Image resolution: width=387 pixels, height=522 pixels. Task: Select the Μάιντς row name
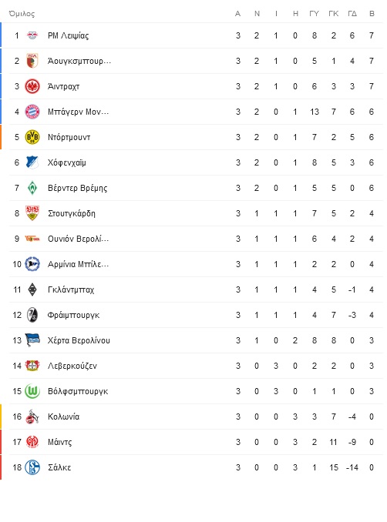(x=59, y=442)
